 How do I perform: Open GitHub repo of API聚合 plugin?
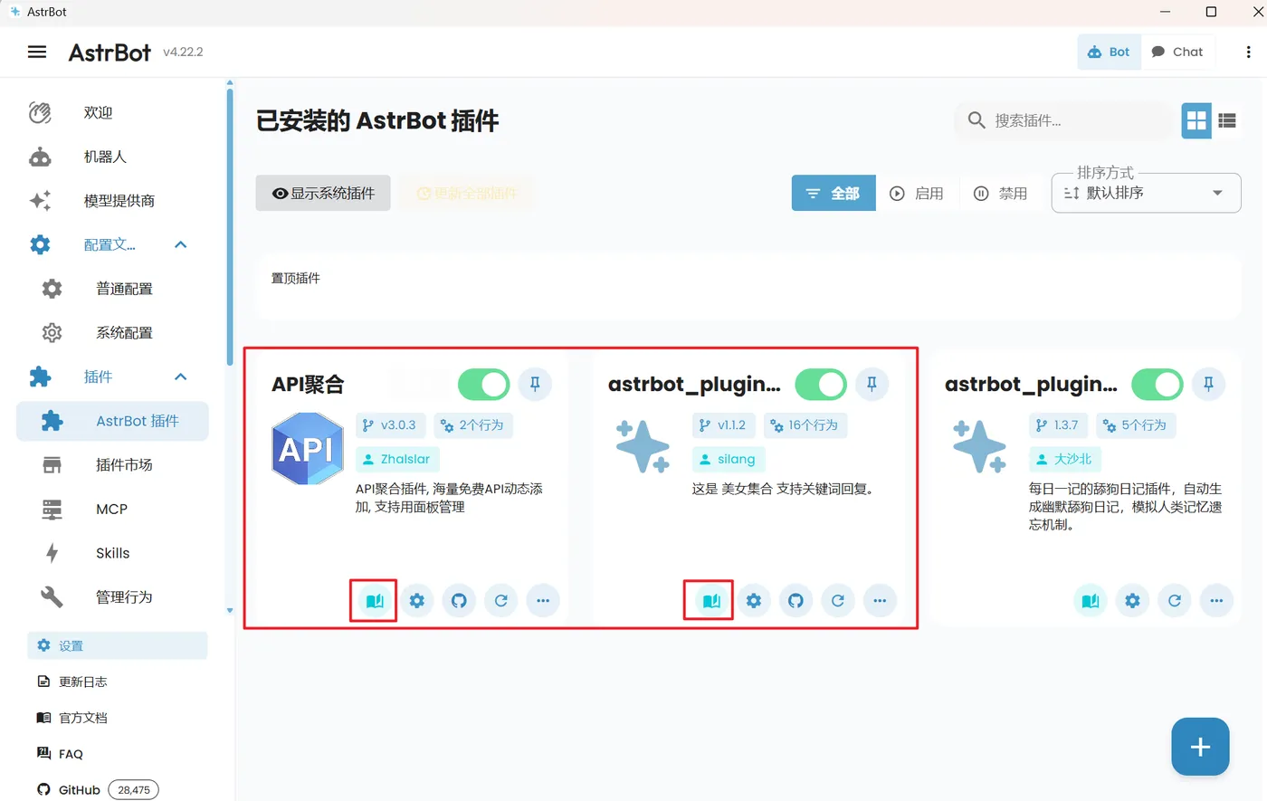click(x=459, y=600)
